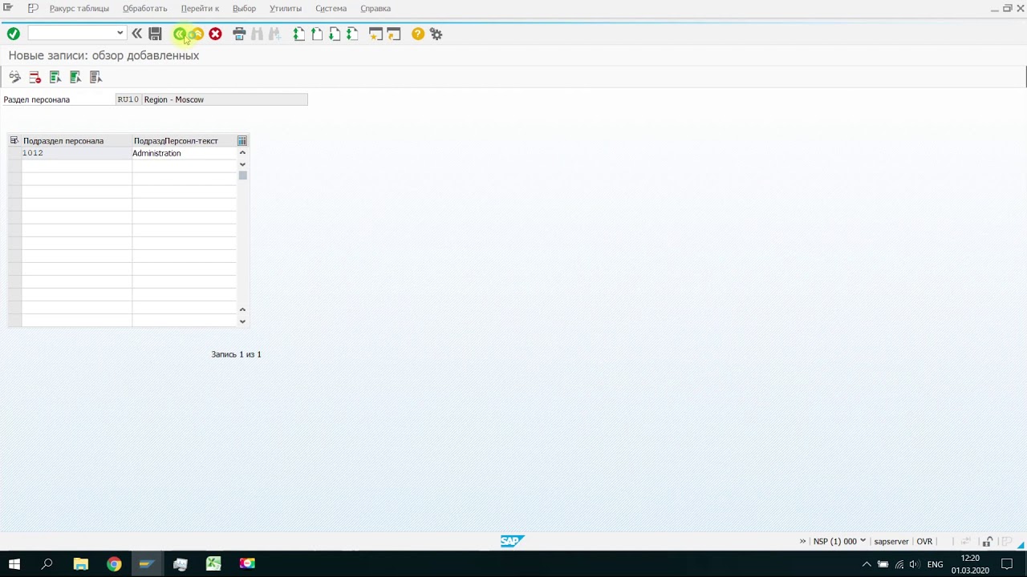This screenshot has height=577, width=1027.
Task: Jump to last page icon
Action: [x=352, y=34]
